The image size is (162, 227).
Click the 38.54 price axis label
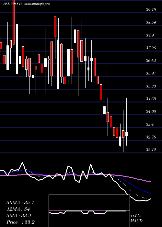pos(151,23)
